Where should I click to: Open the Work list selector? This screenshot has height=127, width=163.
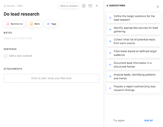34,24
